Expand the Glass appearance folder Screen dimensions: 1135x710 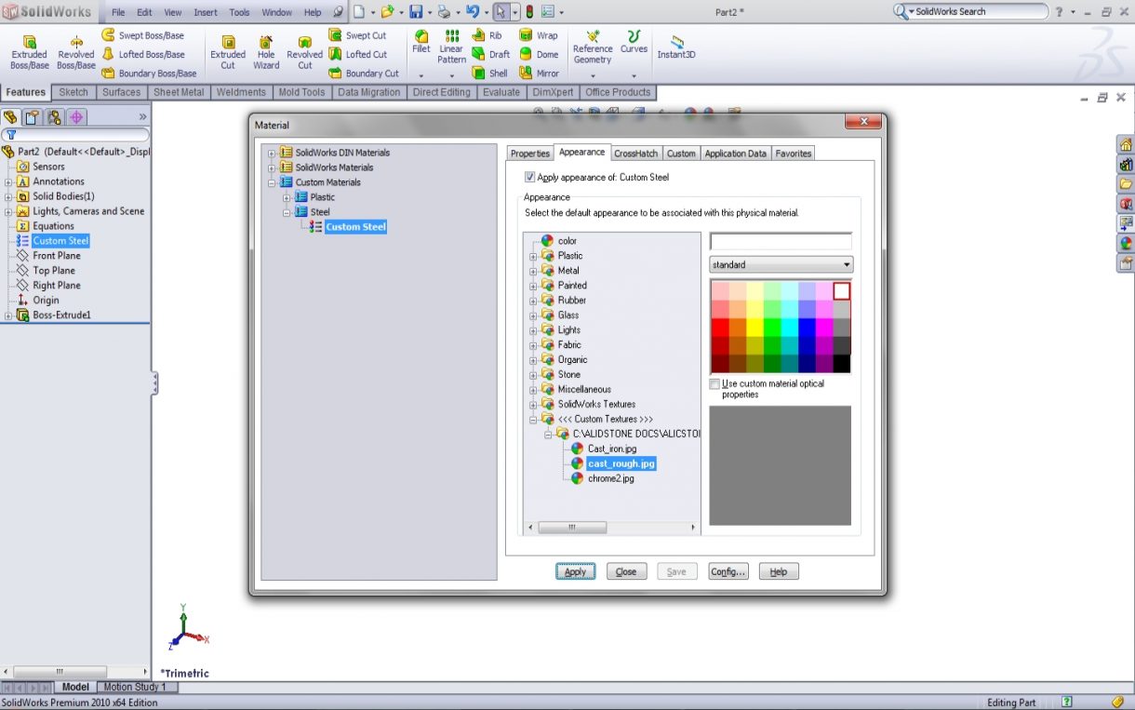(x=533, y=315)
